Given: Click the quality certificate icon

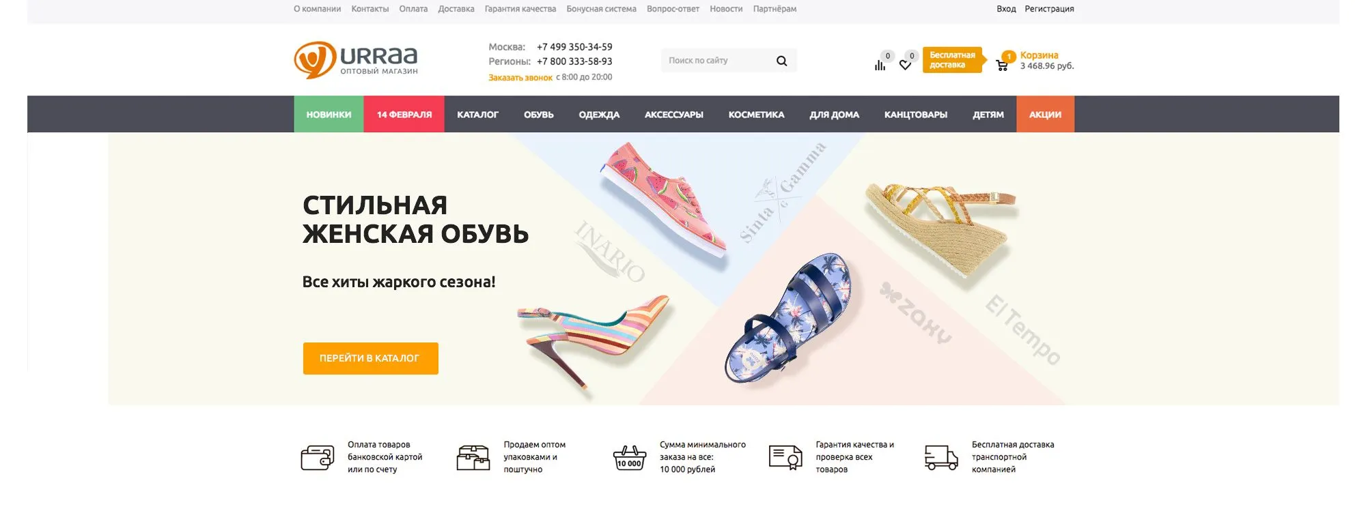Looking at the screenshot, I should pos(785,457).
